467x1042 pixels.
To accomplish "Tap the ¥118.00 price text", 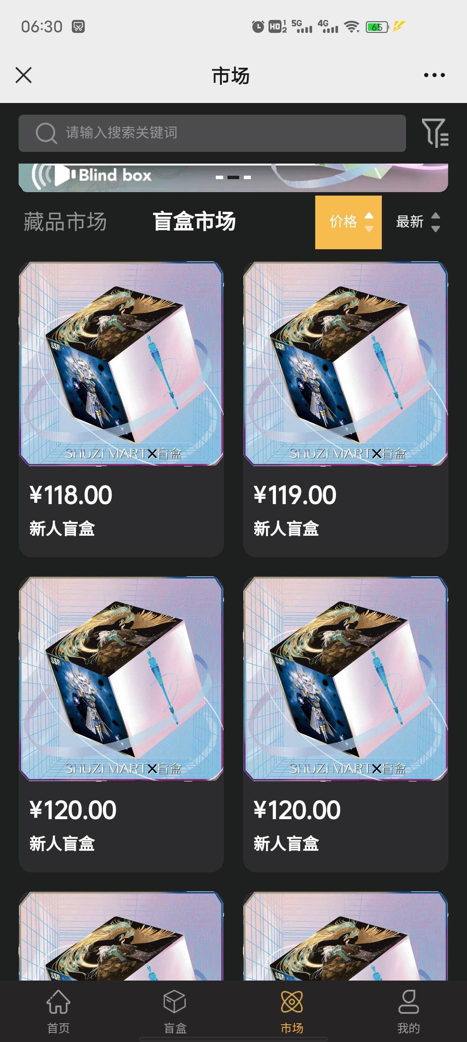I will pyautogui.click(x=71, y=495).
